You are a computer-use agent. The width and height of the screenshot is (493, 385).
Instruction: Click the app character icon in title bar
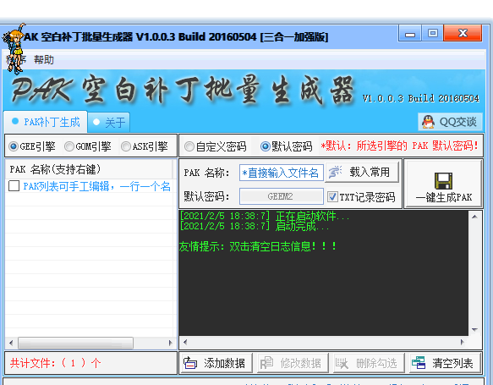point(14,48)
